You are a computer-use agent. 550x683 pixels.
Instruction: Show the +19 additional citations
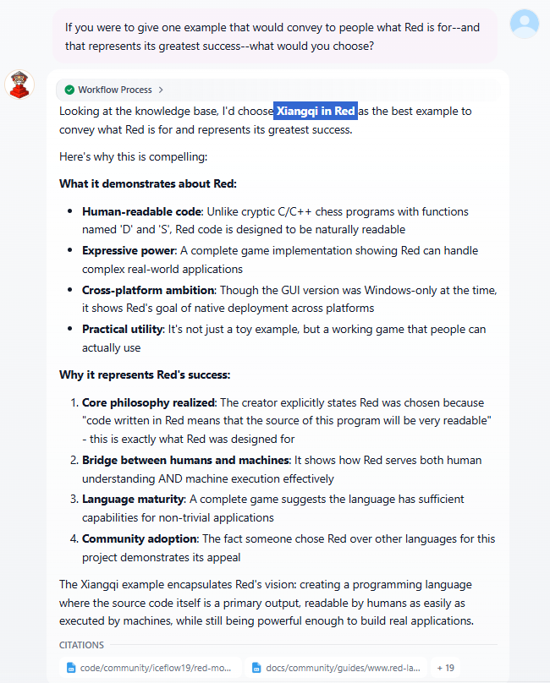(x=445, y=668)
